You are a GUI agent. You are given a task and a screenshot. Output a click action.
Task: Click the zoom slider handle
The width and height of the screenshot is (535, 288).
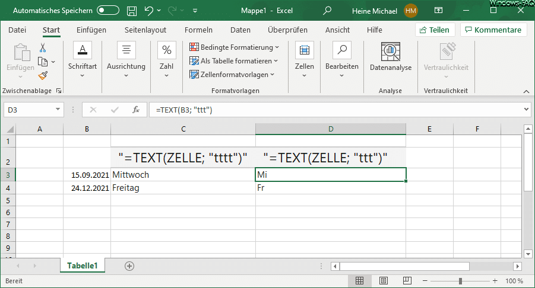coord(460,281)
